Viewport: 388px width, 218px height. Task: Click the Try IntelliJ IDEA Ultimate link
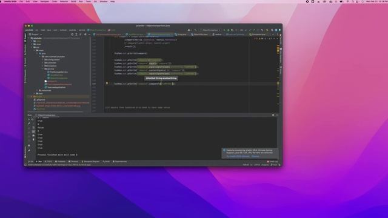tap(238, 156)
